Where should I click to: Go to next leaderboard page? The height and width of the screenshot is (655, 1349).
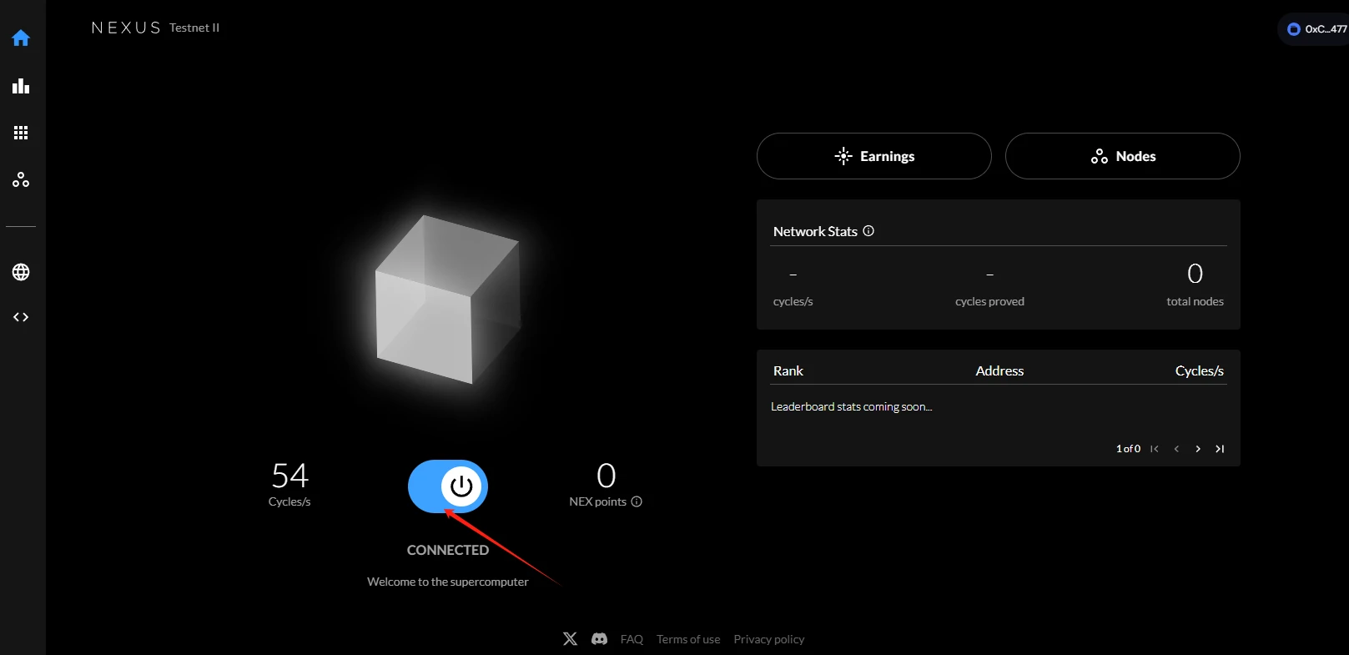pyautogui.click(x=1198, y=449)
